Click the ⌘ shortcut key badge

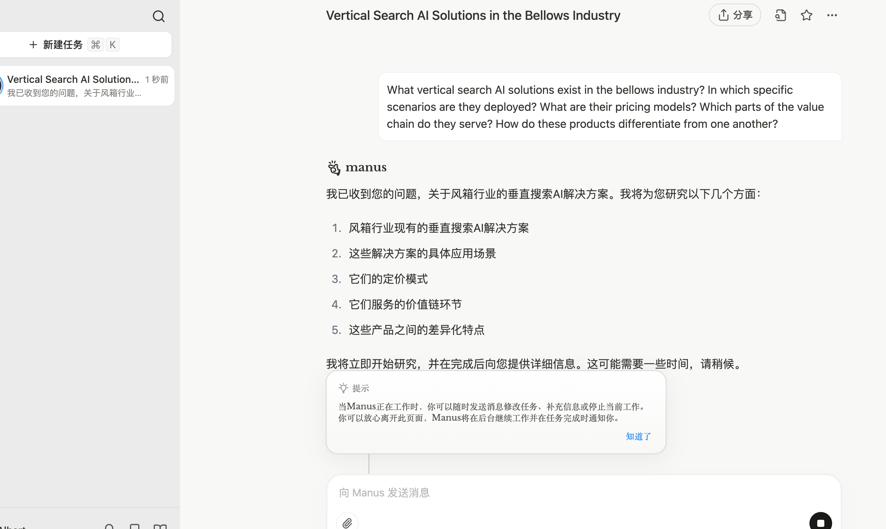(x=95, y=45)
